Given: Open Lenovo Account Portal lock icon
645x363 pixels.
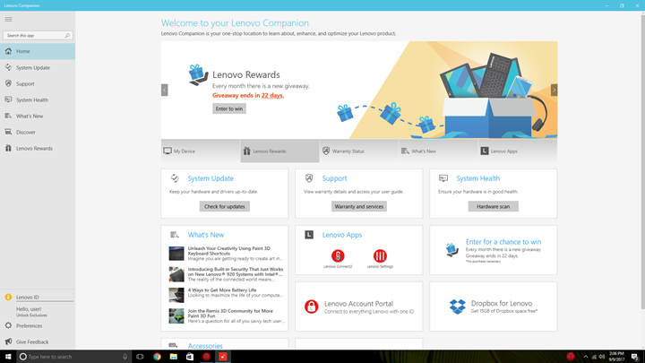Looking at the screenshot, I should pyautogui.click(x=312, y=307).
